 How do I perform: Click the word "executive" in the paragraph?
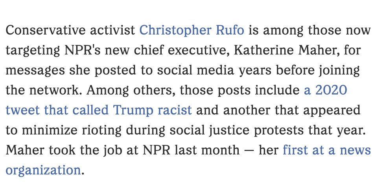(198, 51)
